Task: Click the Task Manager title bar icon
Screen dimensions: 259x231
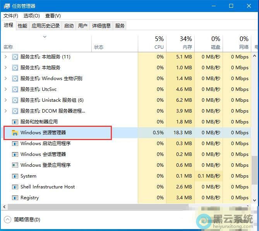Action: coord(7,6)
